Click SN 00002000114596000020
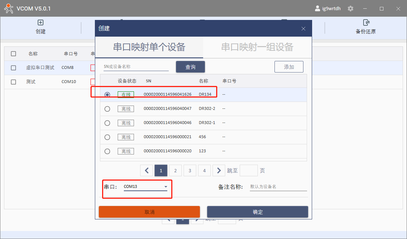 [168, 151]
